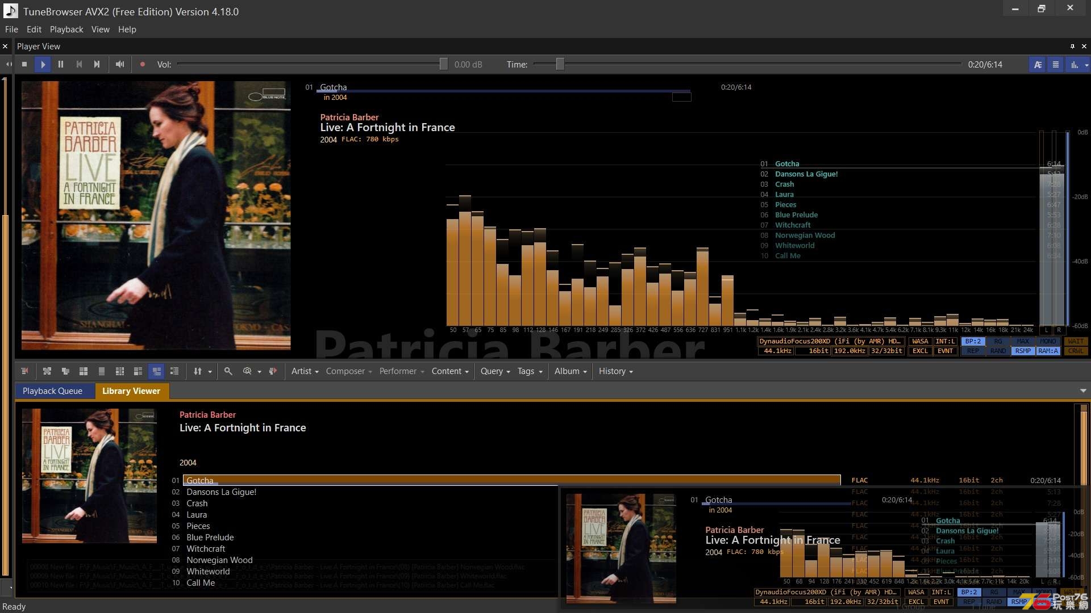Click the Time seek slider handle
1091x613 pixels.
tap(560, 65)
